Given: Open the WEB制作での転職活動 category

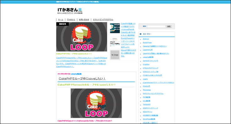Looking at the screenshot, I should pos(150,116).
